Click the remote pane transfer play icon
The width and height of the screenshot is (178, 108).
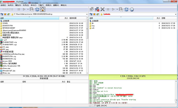coord(113,9)
